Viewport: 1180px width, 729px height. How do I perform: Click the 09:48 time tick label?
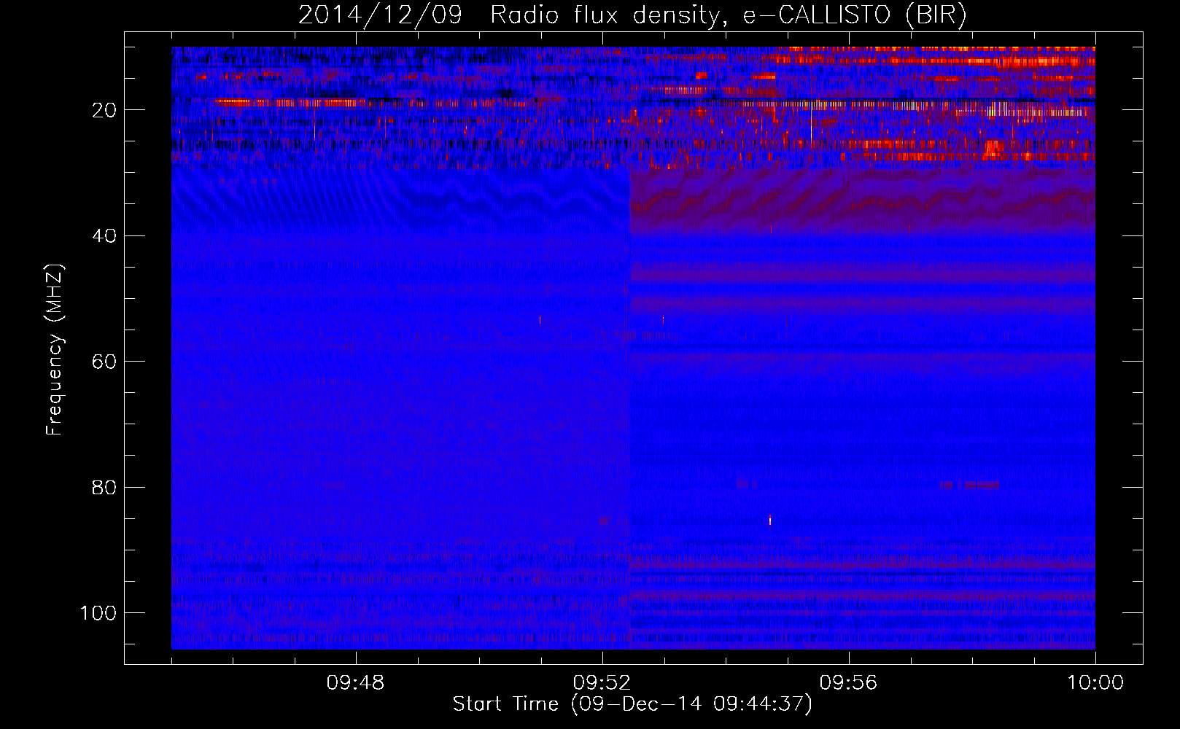coord(356,683)
